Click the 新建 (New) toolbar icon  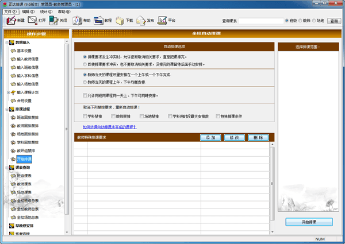[x=16, y=21]
